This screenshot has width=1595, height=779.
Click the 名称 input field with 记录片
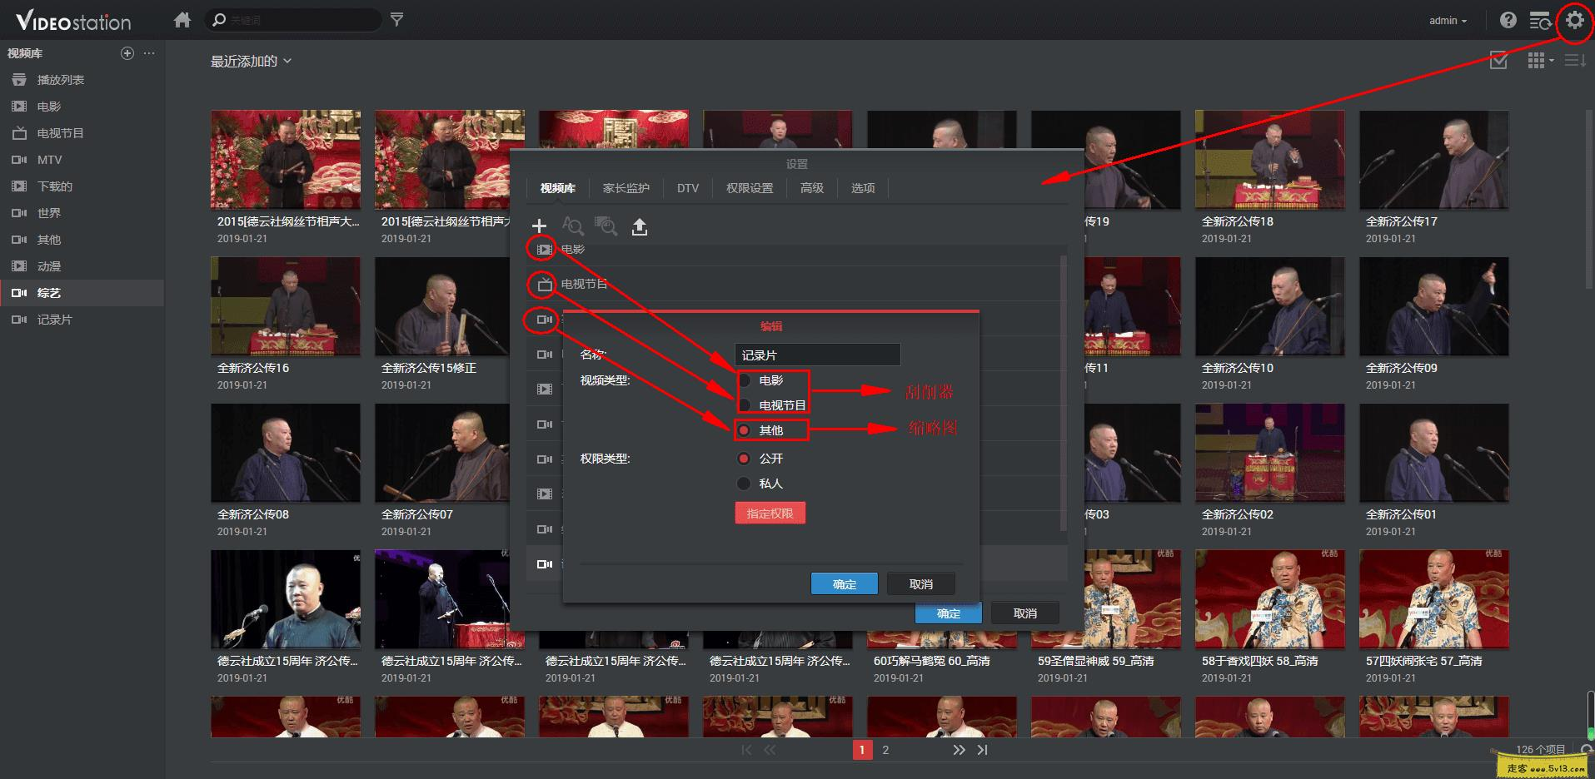pos(816,355)
